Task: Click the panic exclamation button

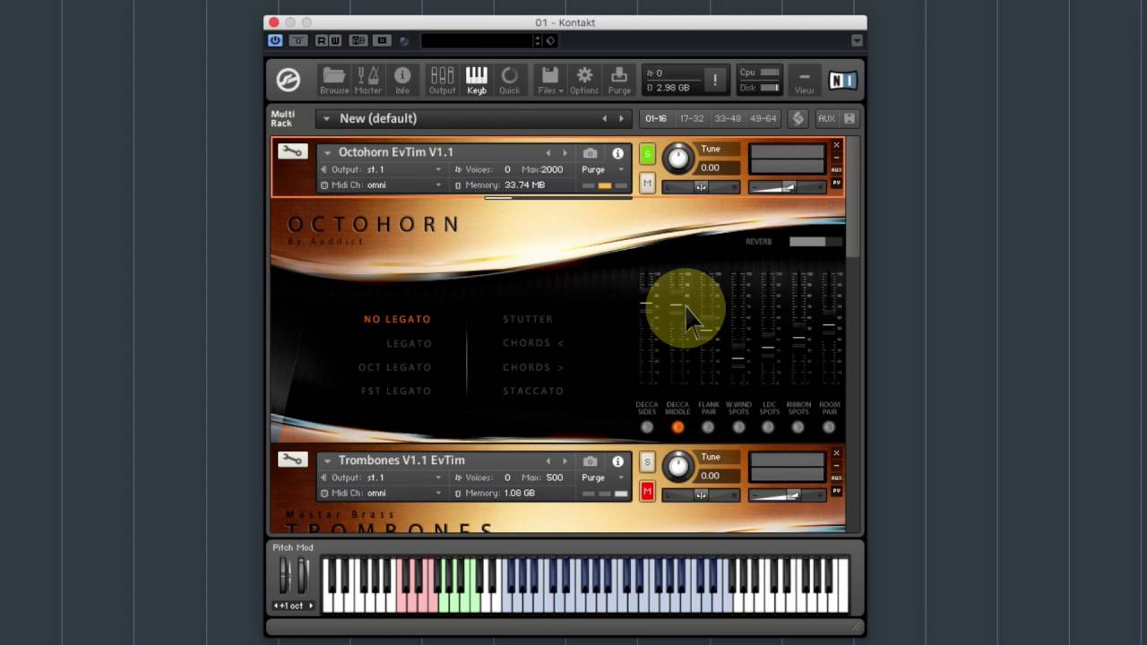Action: [x=714, y=81]
